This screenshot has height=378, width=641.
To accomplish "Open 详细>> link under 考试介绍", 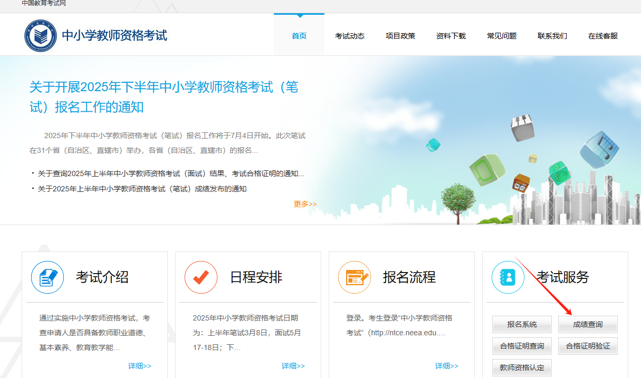I will [x=139, y=366].
